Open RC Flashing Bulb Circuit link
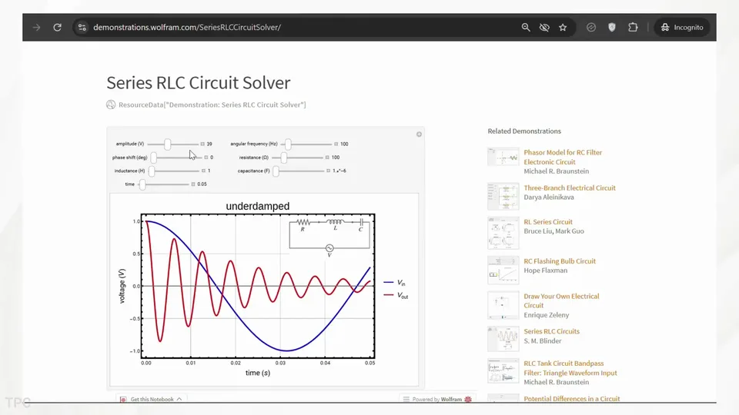The width and height of the screenshot is (739, 415). point(560,261)
